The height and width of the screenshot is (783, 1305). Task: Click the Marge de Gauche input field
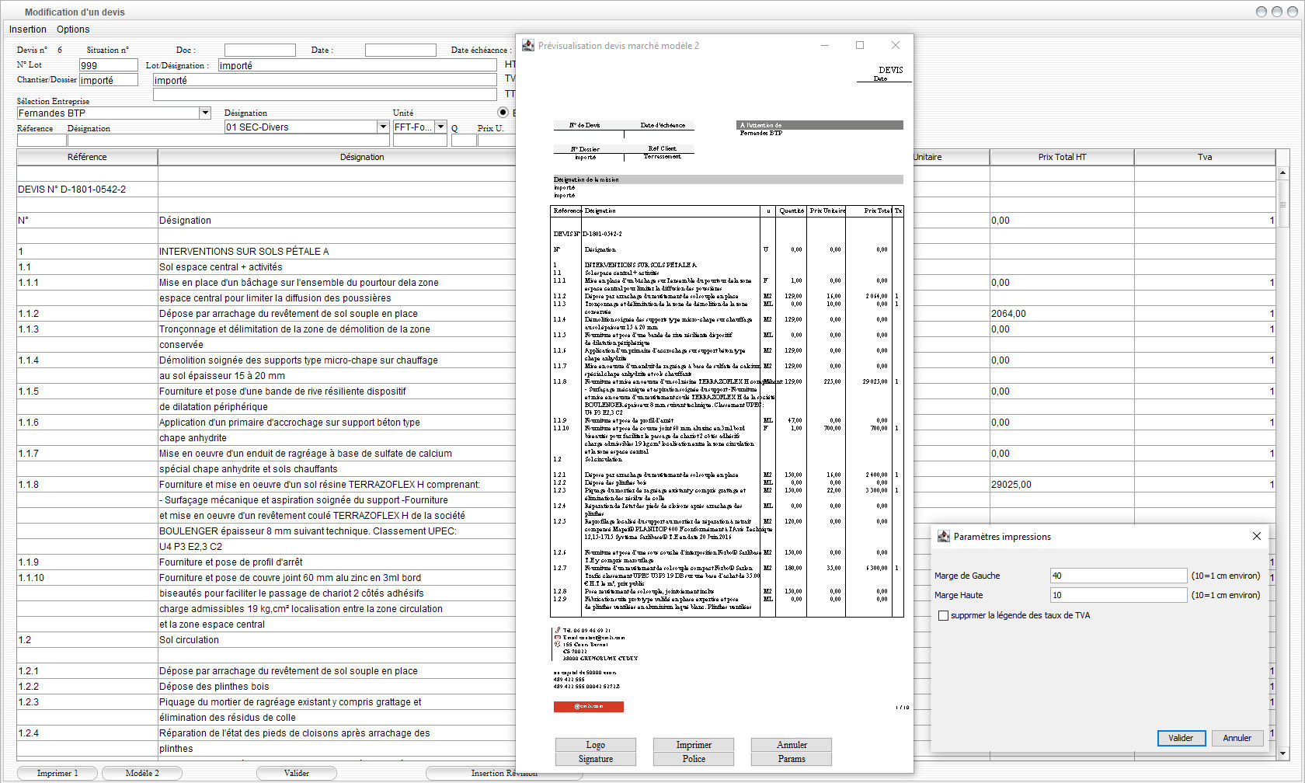tap(1119, 576)
